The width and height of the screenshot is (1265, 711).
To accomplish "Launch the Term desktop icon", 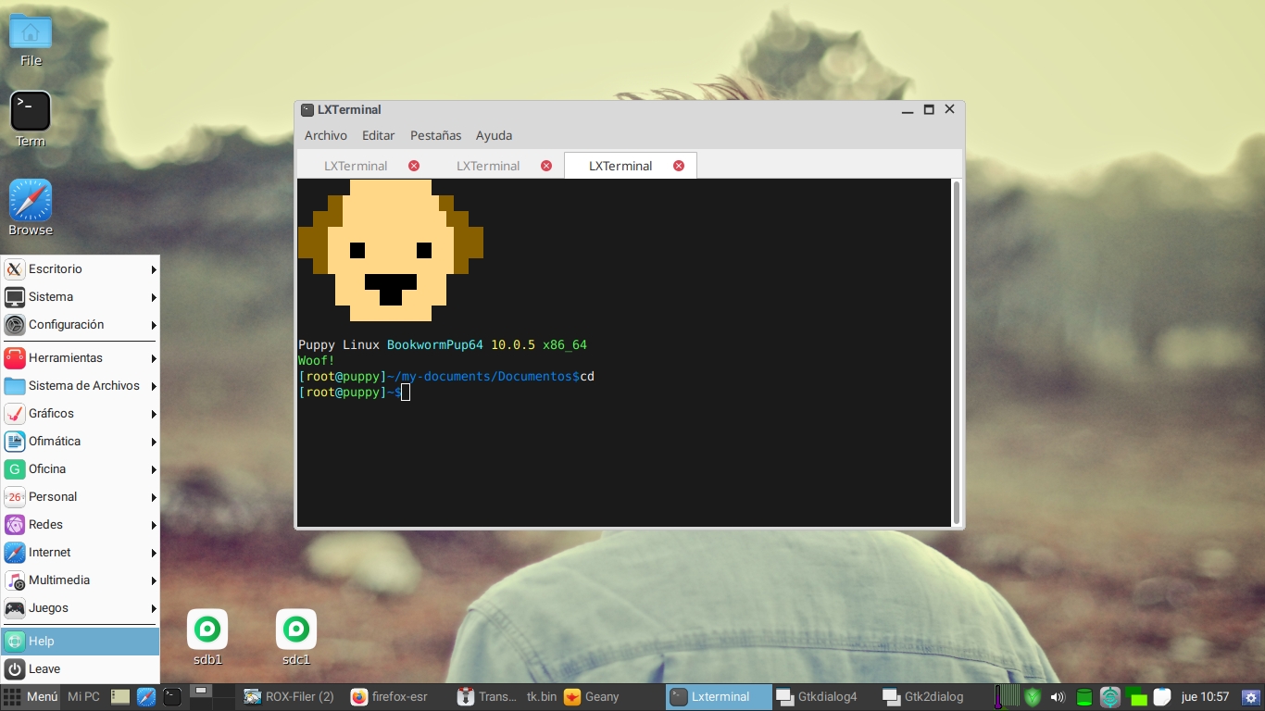I will coord(31,118).
